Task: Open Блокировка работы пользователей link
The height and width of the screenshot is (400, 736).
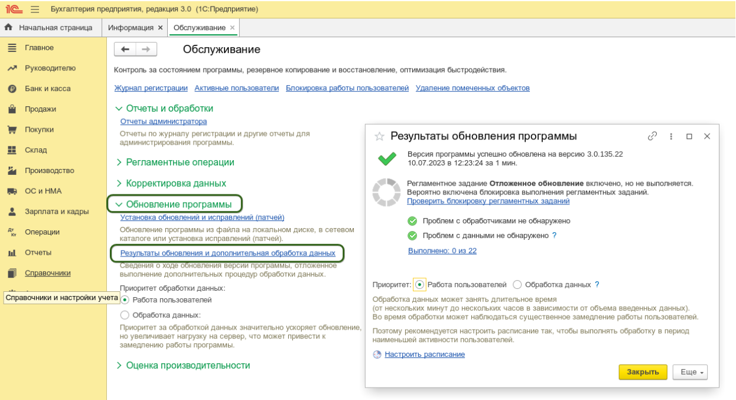Action: (347, 88)
